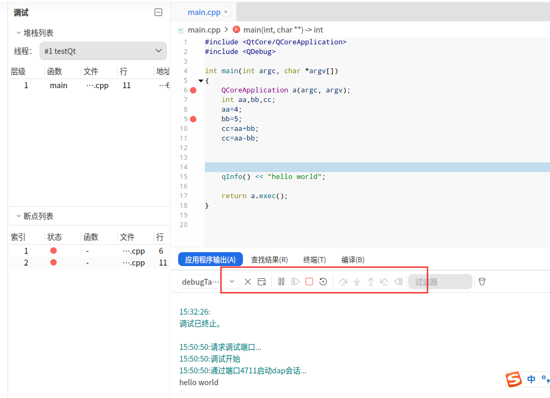Click the reverse continue icon
Image resolution: width=550 pixels, height=398 pixels.
[399, 282]
